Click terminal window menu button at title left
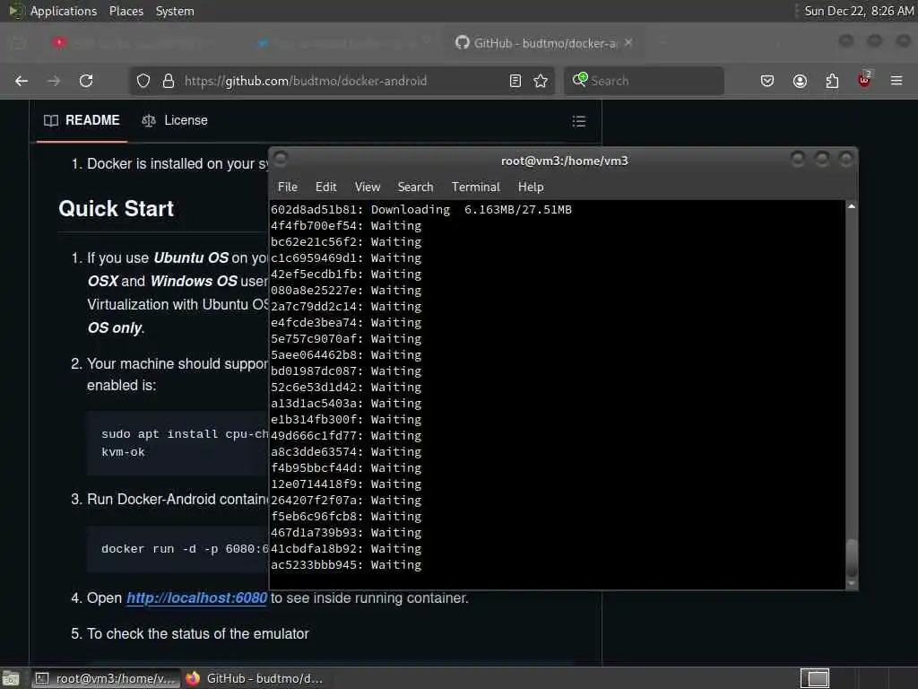Screen dimensions: 918x689 [x=281, y=158]
